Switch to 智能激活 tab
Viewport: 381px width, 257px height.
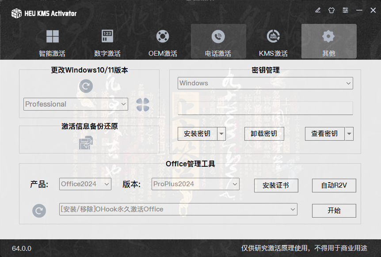coord(52,41)
